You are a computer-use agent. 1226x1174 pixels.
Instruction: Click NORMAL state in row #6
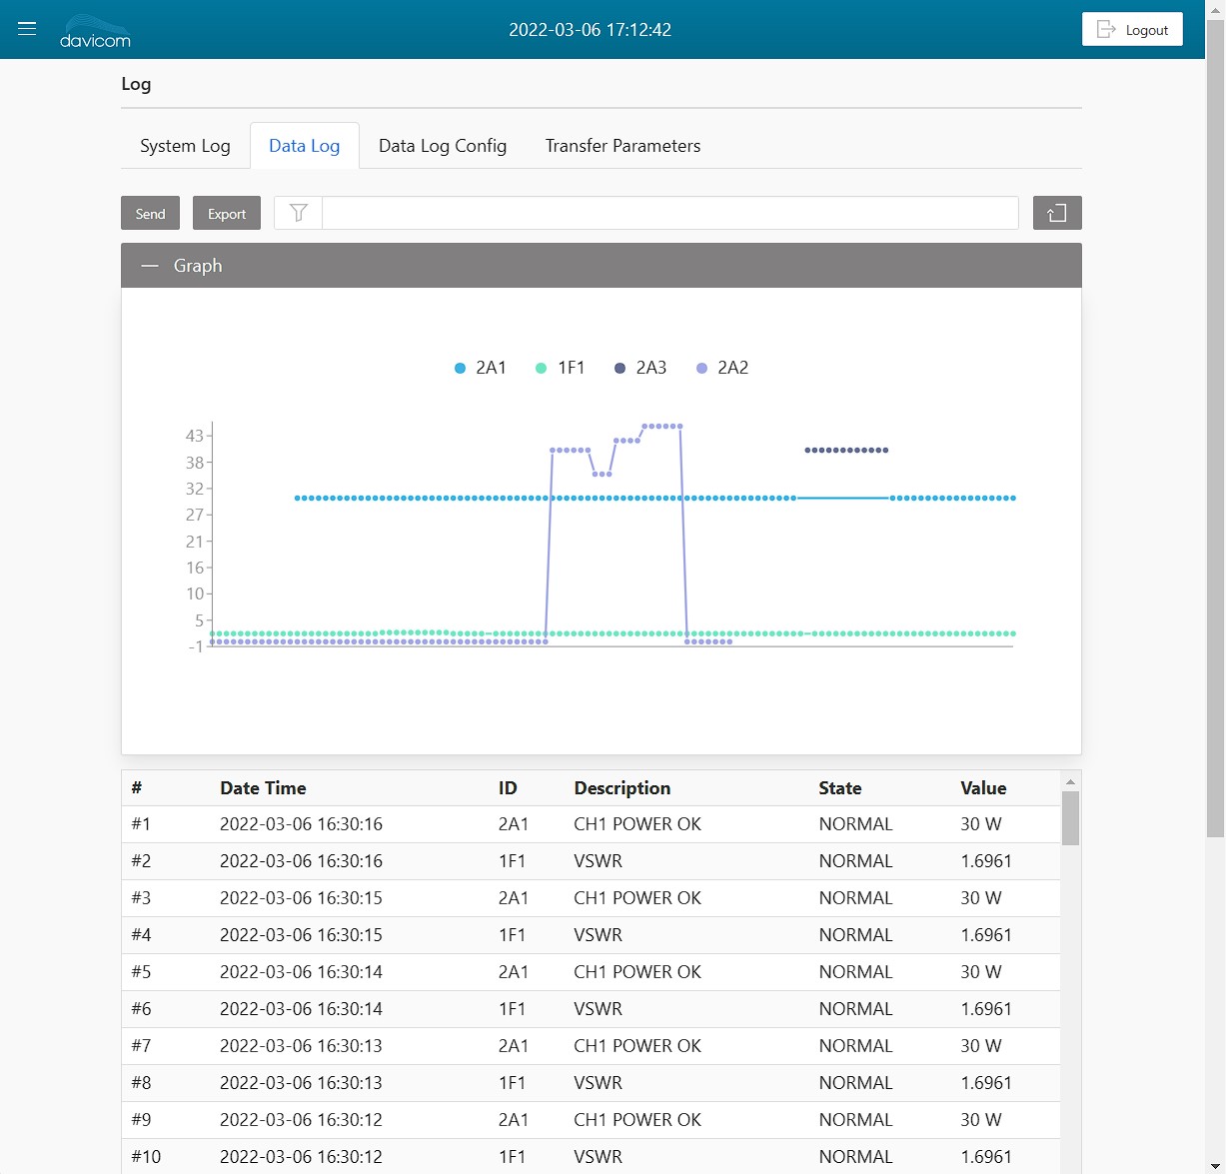pos(855,1009)
